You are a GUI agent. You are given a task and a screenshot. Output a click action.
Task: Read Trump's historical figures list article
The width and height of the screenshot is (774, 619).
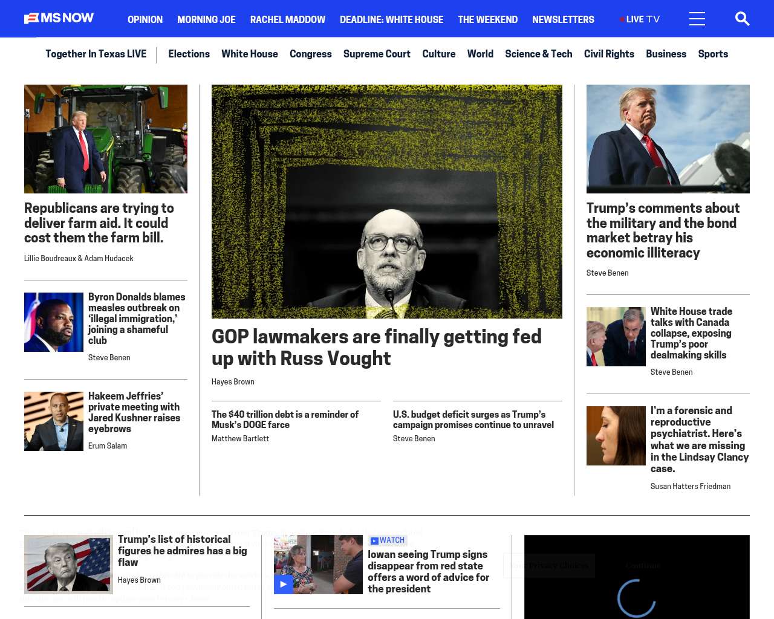[x=182, y=551]
